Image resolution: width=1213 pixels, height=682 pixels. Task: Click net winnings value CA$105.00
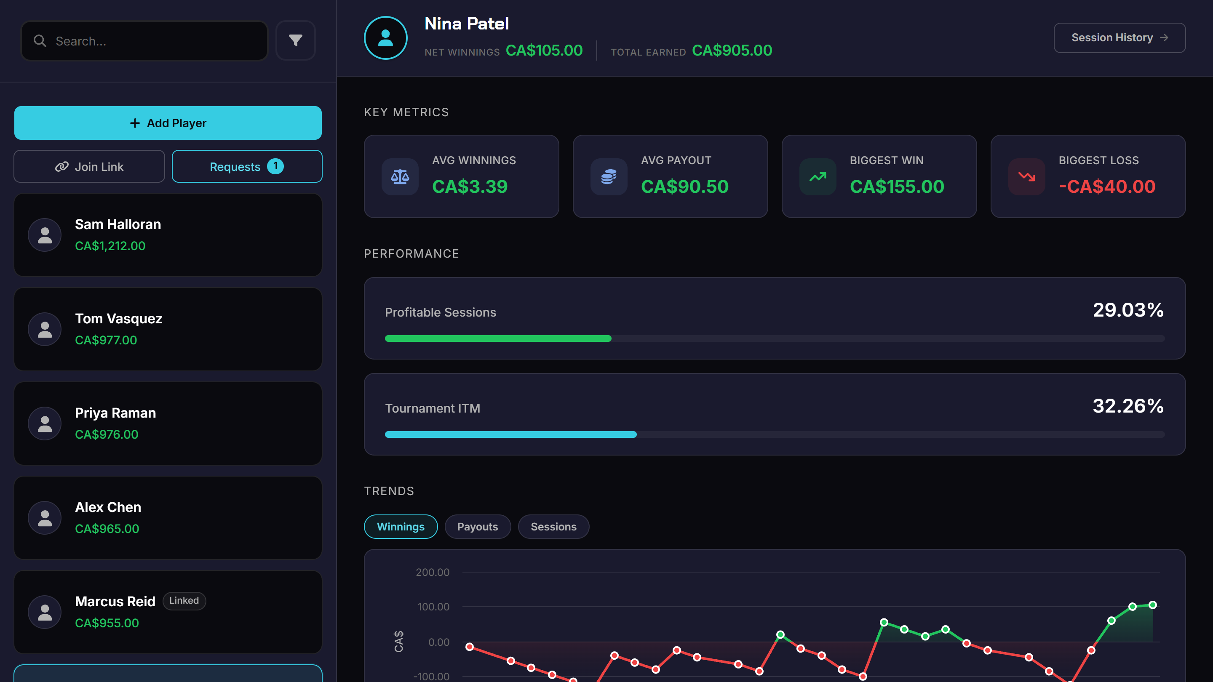[x=544, y=51]
